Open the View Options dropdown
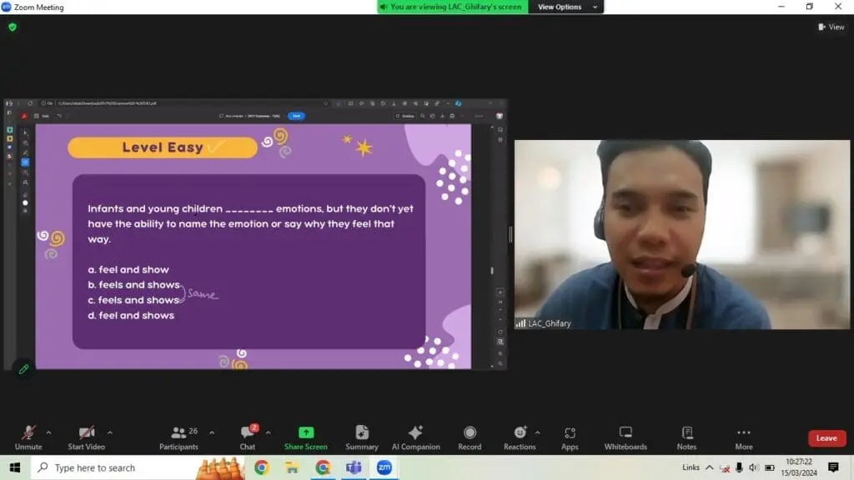854x480 pixels. pyautogui.click(x=567, y=7)
